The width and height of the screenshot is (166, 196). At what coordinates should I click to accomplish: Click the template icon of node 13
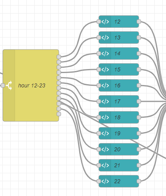point(105,38)
